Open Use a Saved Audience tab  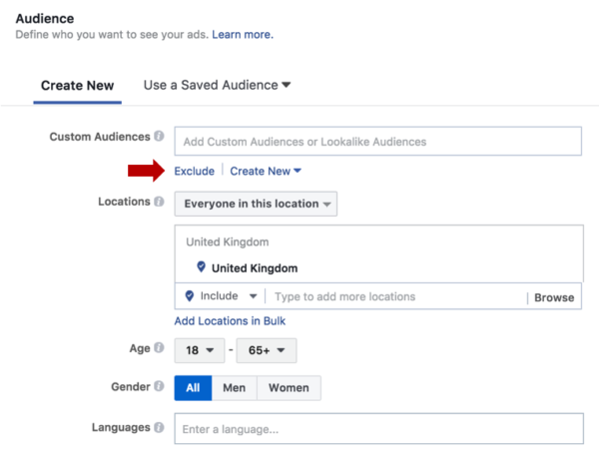[217, 85]
